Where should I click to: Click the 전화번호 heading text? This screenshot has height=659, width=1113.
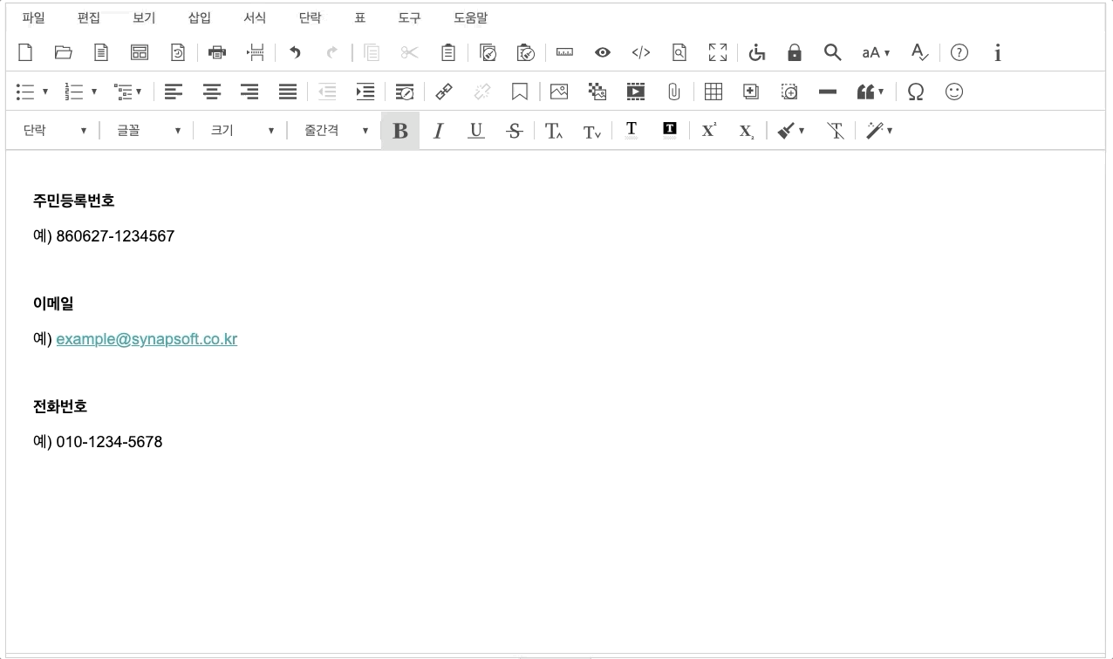(x=60, y=406)
